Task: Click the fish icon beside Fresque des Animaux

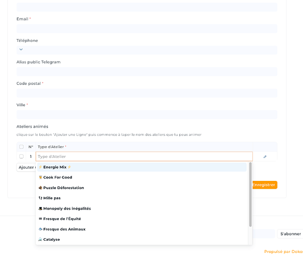Action: tap(40, 229)
